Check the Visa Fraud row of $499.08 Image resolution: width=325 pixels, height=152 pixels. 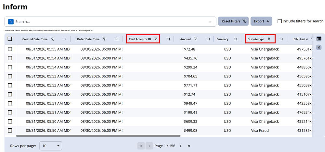pos(10,131)
